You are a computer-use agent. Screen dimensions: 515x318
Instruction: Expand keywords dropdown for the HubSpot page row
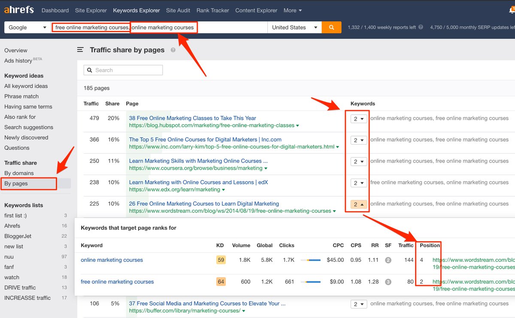coord(359,118)
